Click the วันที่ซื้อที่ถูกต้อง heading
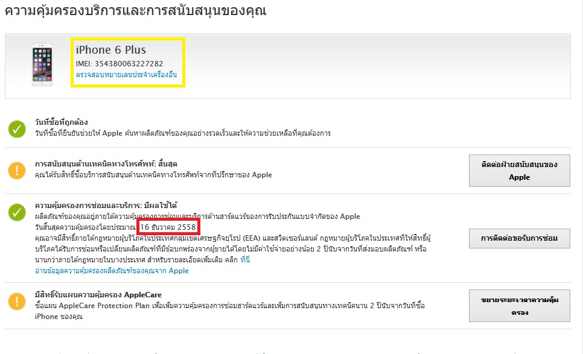583x354 pixels. point(62,122)
